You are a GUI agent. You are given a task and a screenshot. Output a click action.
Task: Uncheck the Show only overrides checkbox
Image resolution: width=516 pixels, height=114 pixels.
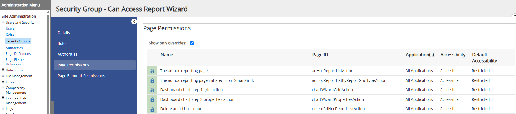(192, 43)
